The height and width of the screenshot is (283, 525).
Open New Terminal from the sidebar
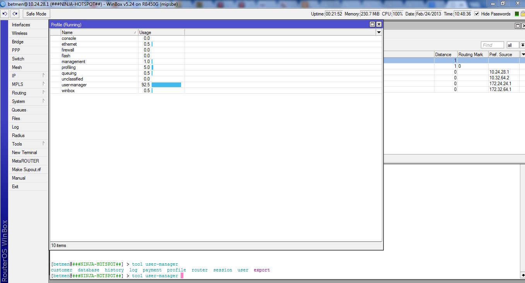point(24,153)
